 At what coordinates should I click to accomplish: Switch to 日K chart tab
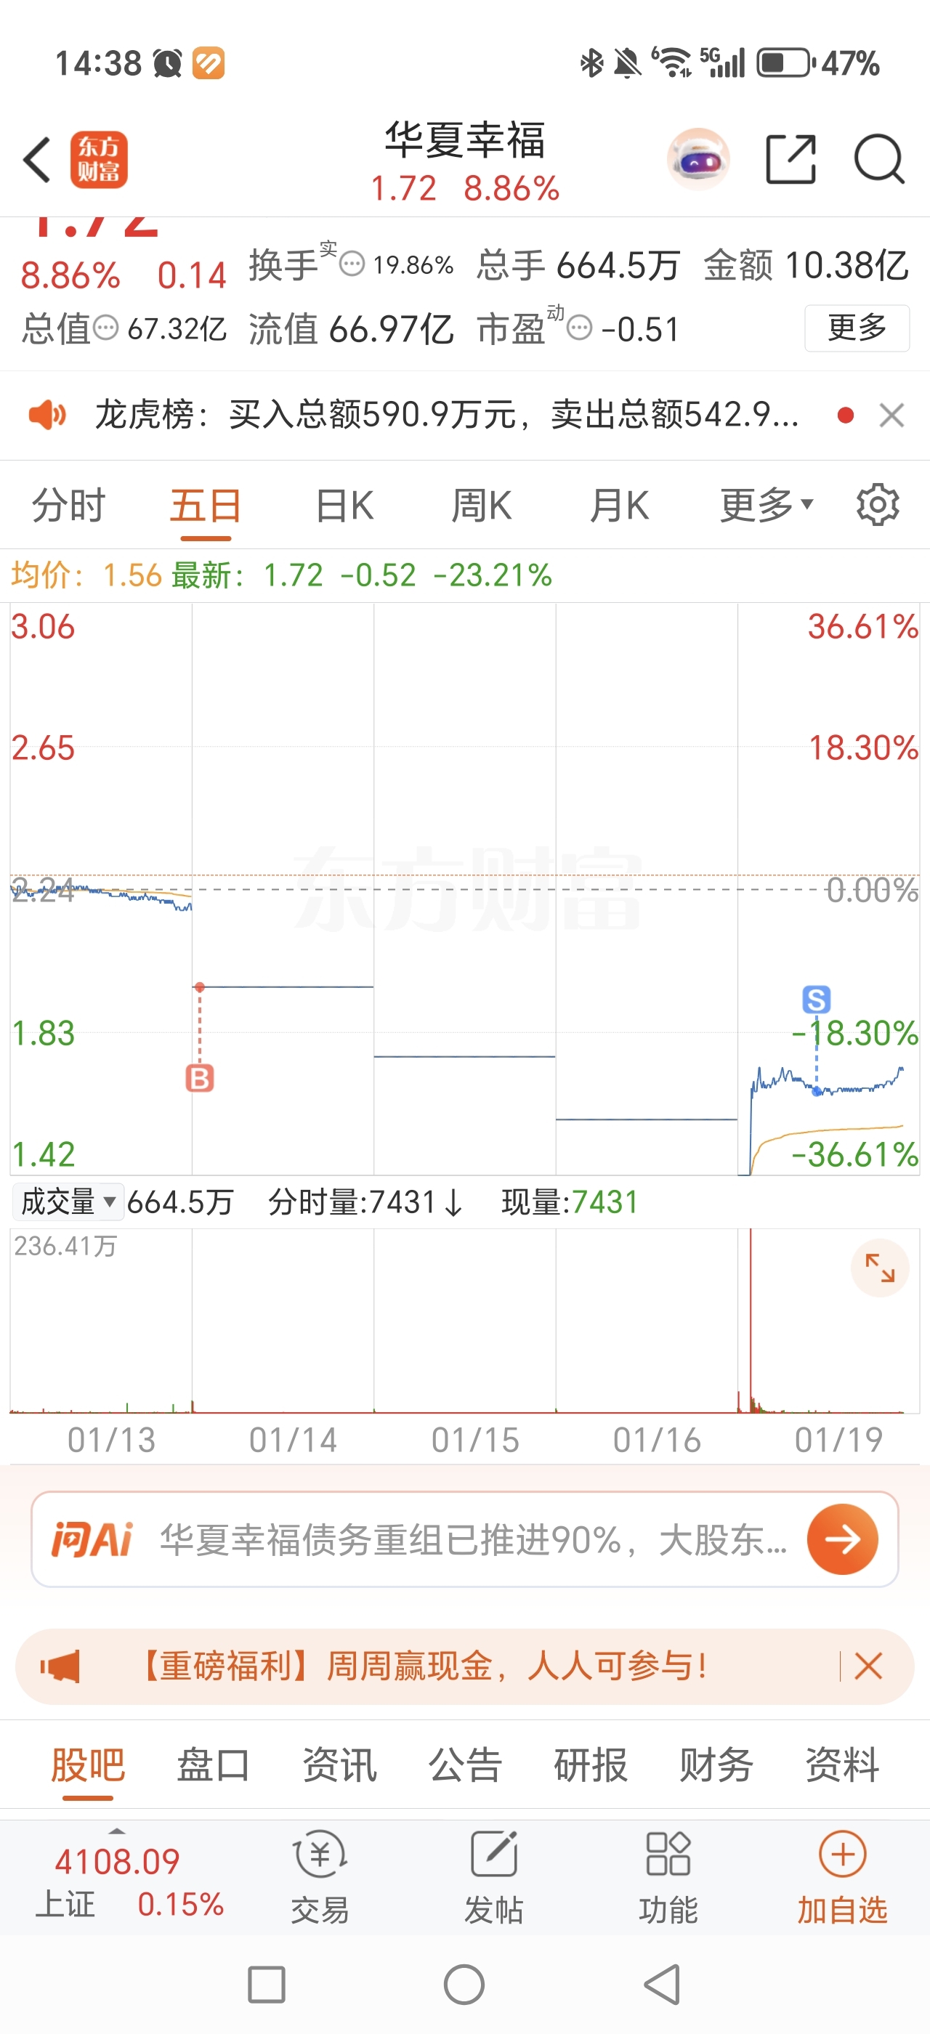344,506
